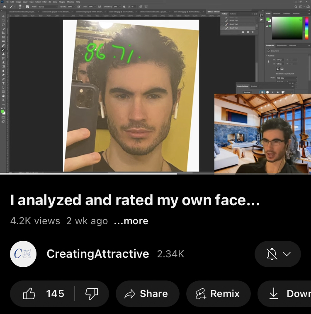This screenshot has height=314, width=311.
Task: Open the Window menu
Action: pos(70,2)
